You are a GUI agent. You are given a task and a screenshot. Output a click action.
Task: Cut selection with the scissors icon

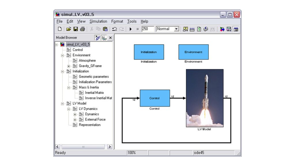92,29
